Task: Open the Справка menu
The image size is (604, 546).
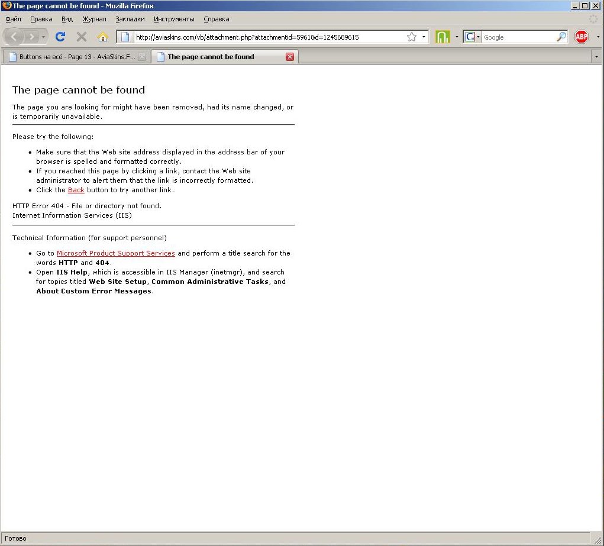Action: [x=216, y=19]
